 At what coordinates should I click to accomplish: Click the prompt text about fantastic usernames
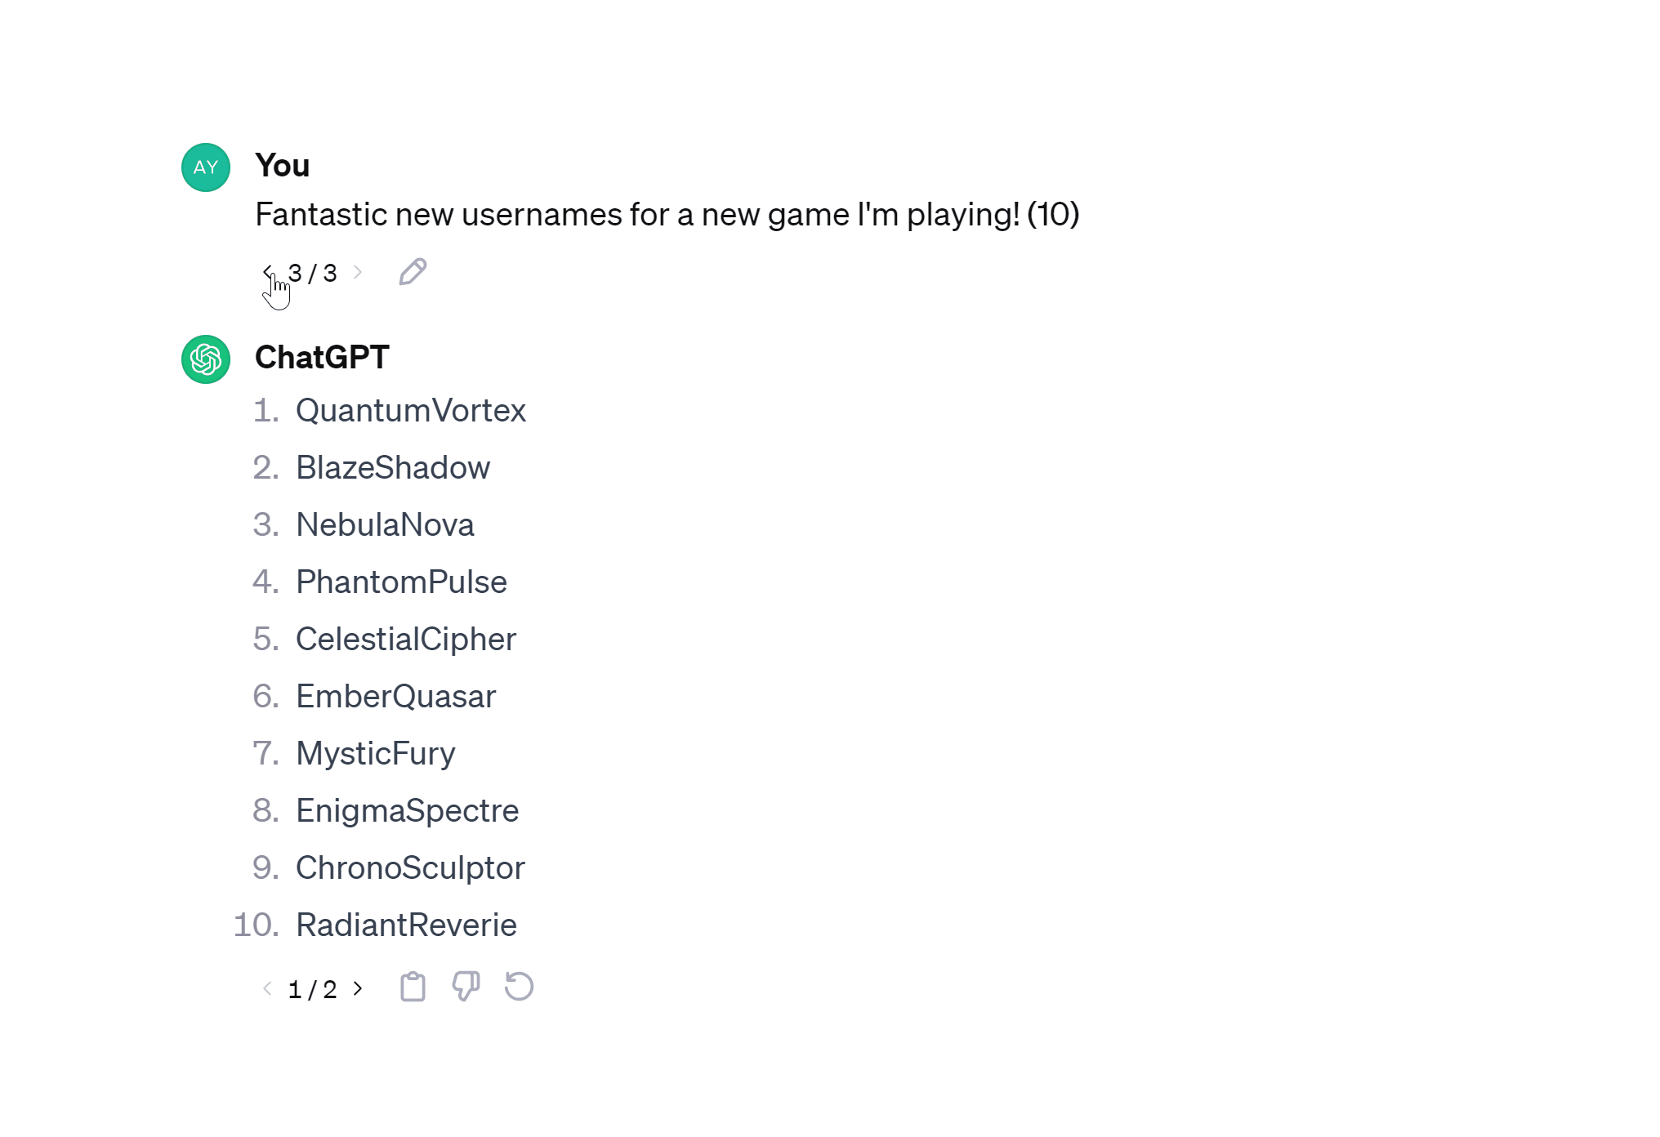tap(667, 215)
